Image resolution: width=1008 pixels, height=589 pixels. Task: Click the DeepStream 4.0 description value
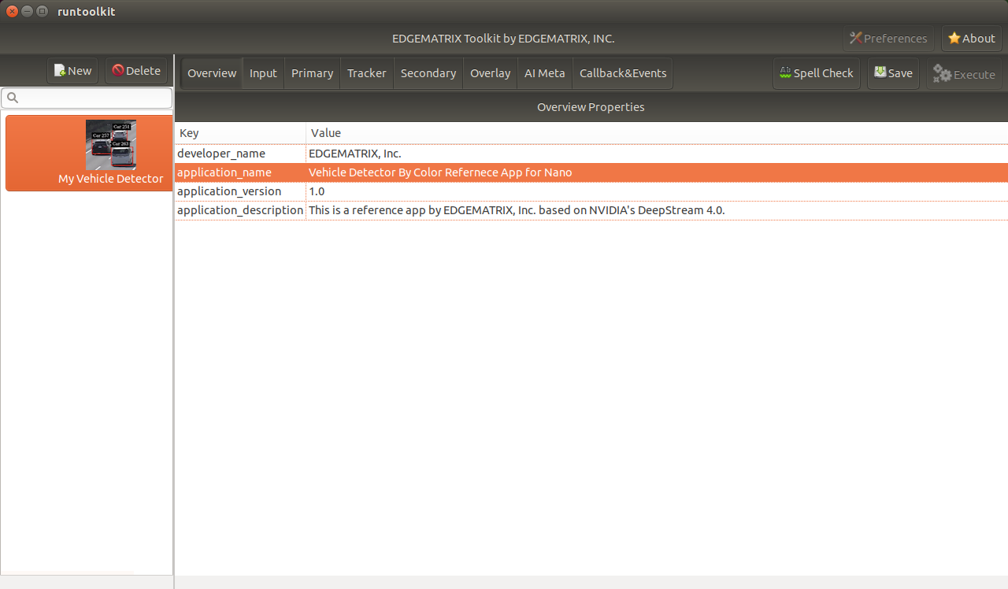[657, 210]
